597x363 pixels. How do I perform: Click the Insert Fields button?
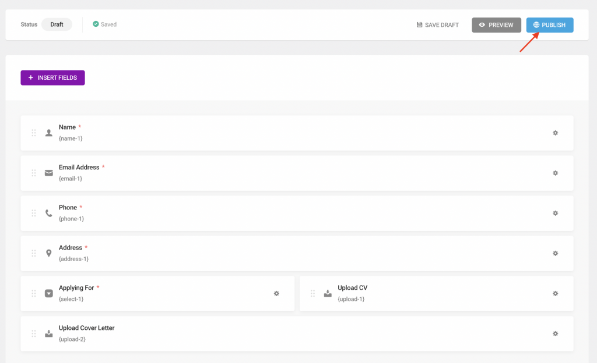pyautogui.click(x=52, y=78)
